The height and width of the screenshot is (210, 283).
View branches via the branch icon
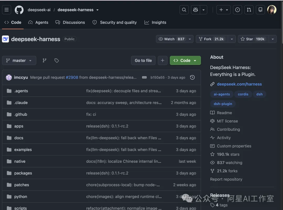[x=44, y=60]
